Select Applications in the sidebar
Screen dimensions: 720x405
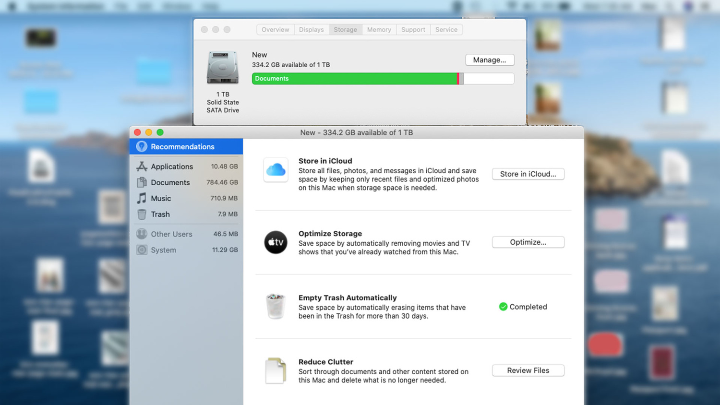coord(172,167)
